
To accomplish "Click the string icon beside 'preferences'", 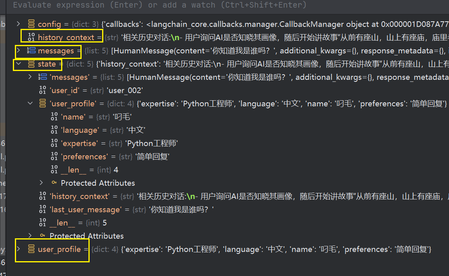I will pyautogui.click(x=54, y=156).
